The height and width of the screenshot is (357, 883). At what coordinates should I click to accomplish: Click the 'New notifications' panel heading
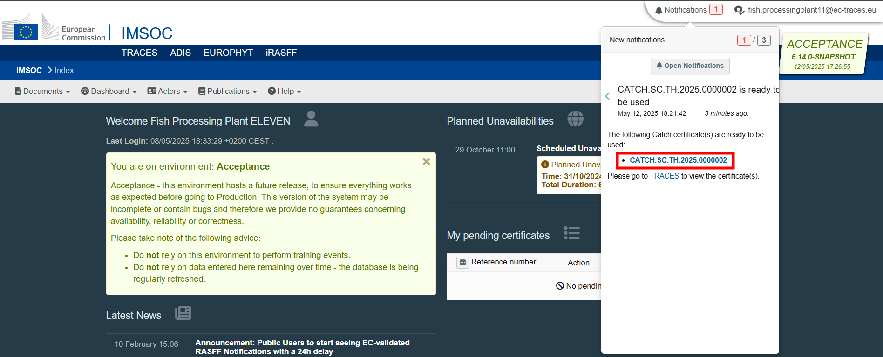coord(637,40)
